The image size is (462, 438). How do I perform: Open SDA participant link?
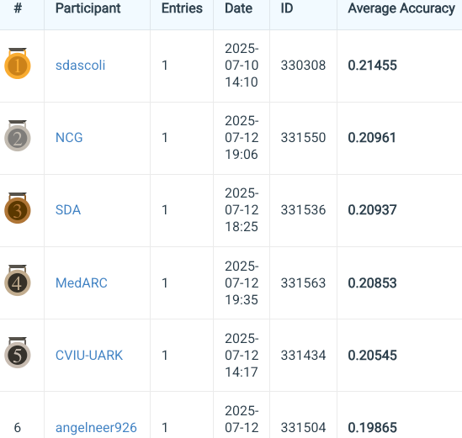click(x=68, y=210)
